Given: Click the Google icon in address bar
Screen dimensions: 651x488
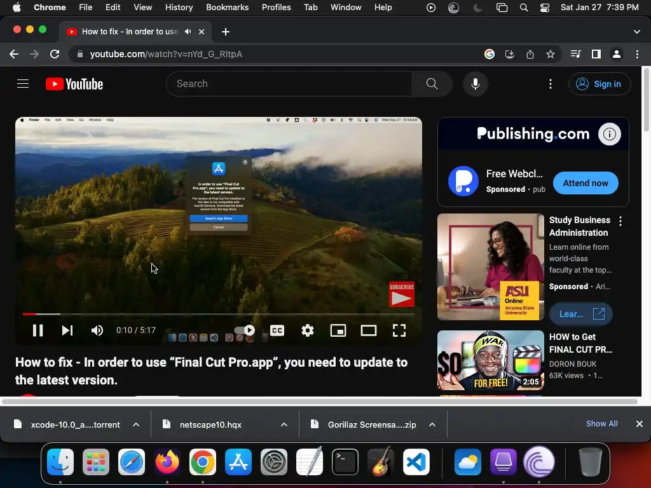Looking at the screenshot, I should click(x=490, y=54).
